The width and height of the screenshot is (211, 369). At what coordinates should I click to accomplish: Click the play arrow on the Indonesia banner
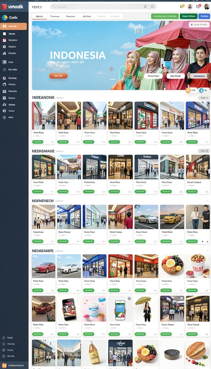coord(112,69)
